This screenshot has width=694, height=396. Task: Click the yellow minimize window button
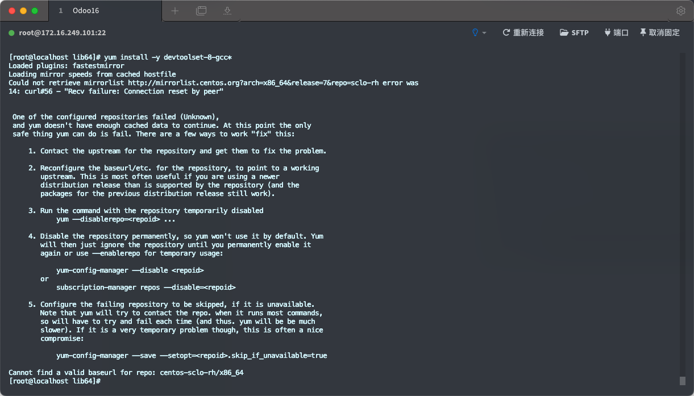(x=23, y=11)
